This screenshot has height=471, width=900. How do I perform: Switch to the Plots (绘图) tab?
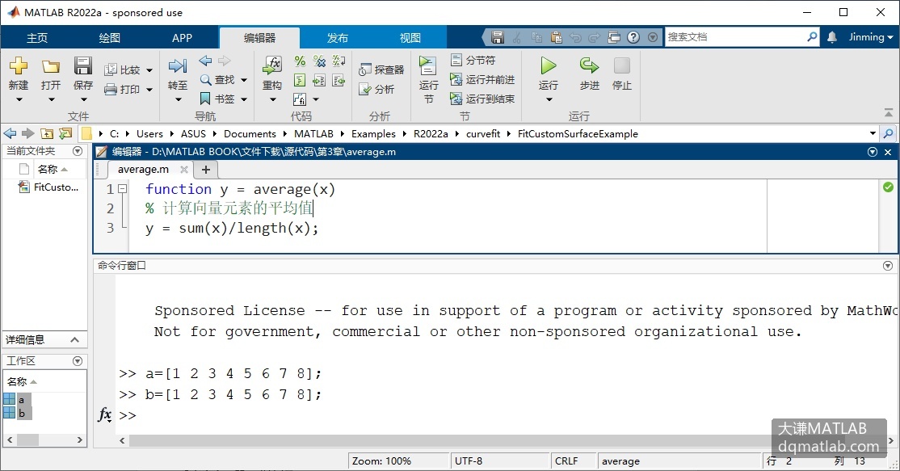pos(110,38)
